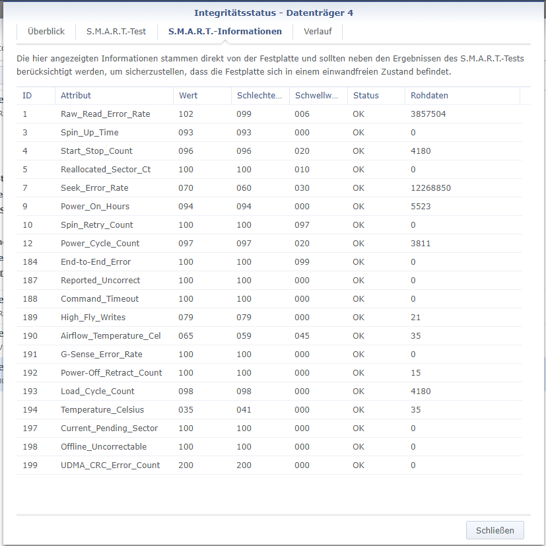Select the End-to-End_Error attribute
The image size is (546, 546).
click(96, 261)
